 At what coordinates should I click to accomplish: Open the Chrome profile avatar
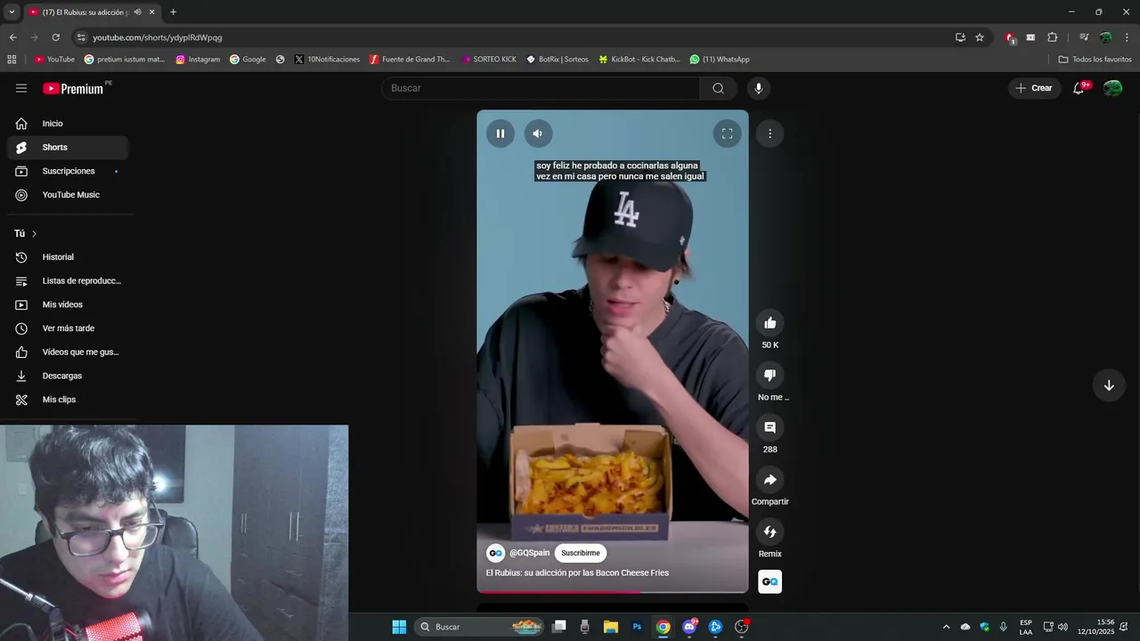coord(1105,37)
